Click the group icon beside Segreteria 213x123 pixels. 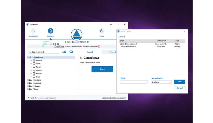pyautogui.click(x=30, y=83)
